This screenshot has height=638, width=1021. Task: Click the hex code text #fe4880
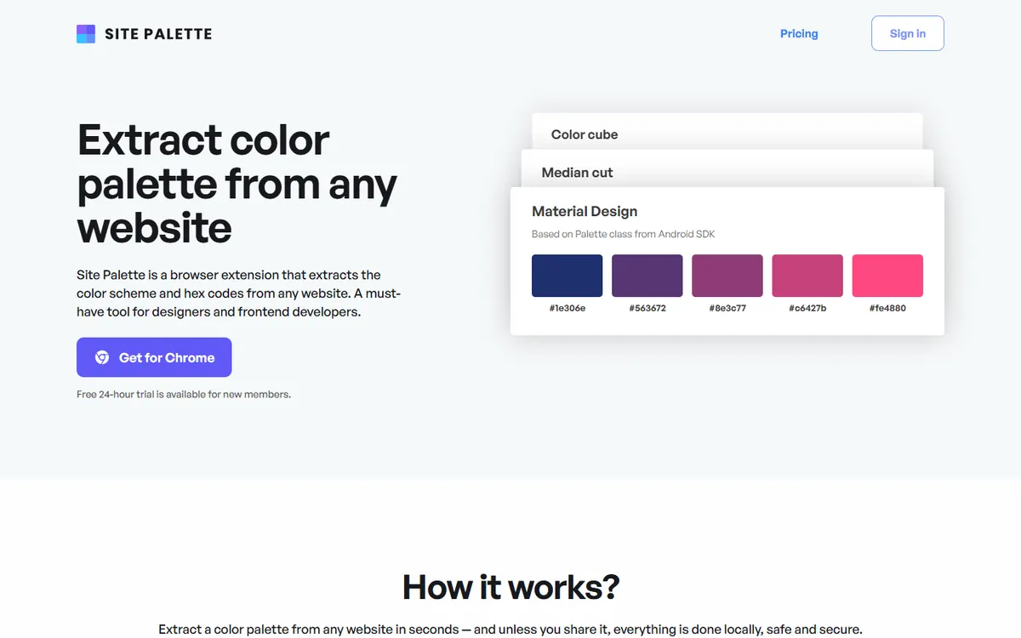point(887,308)
